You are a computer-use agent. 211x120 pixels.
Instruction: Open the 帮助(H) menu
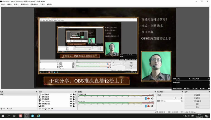pos(49,4)
